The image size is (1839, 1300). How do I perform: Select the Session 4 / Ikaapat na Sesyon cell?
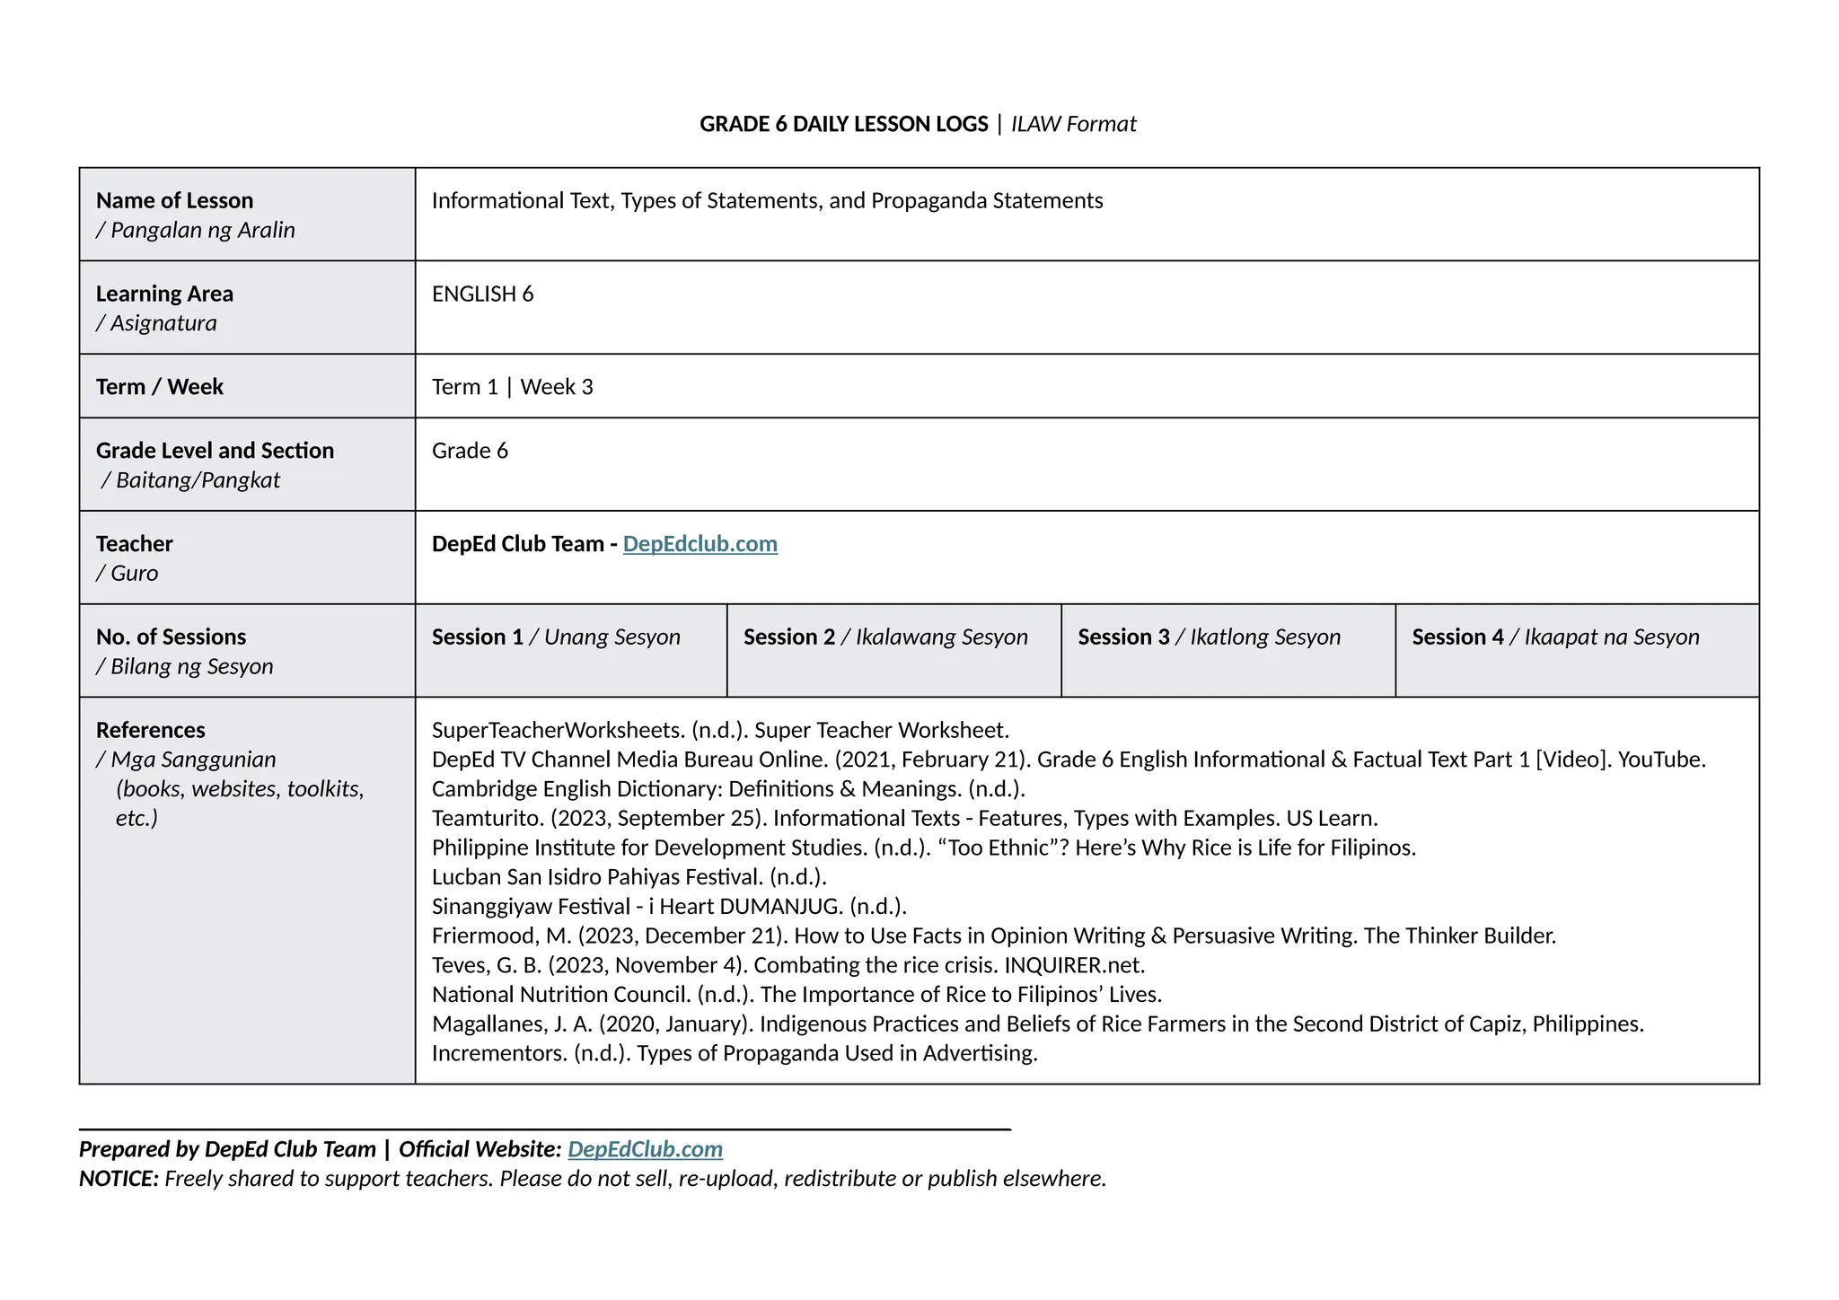pyautogui.click(x=1578, y=651)
